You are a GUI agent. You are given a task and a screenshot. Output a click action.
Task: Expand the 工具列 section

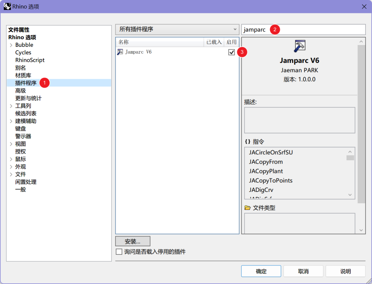pyautogui.click(x=11, y=106)
